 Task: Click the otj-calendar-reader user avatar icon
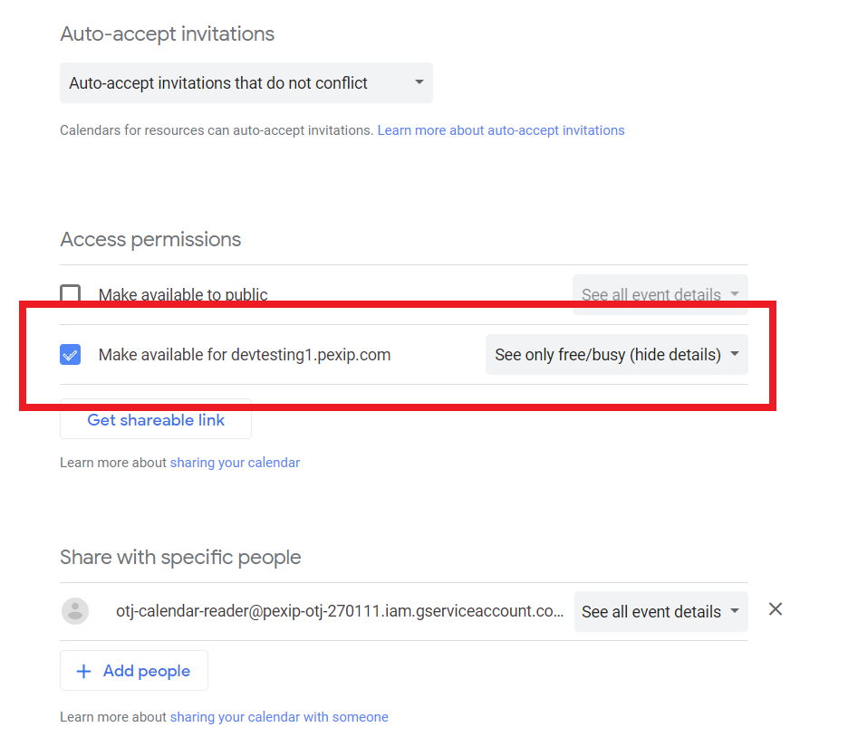pos(75,611)
